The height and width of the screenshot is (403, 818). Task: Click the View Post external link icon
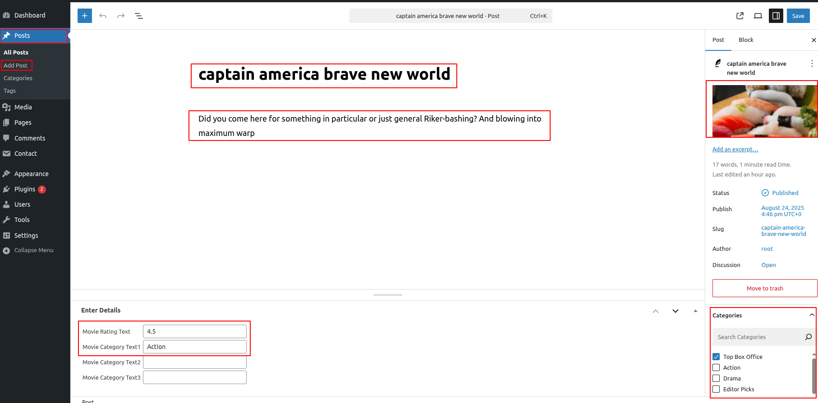[x=740, y=16]
